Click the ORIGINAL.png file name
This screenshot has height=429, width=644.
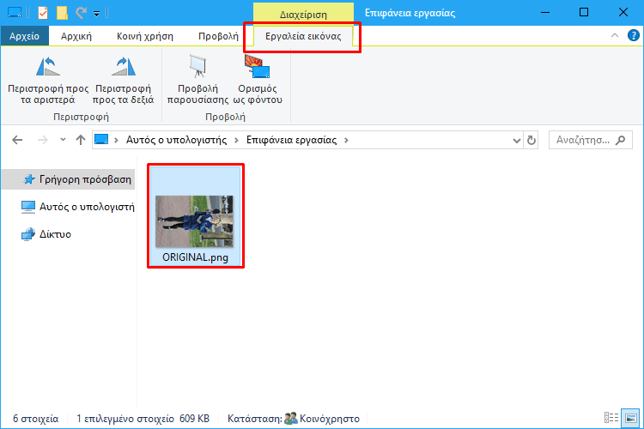coord(195,257)
